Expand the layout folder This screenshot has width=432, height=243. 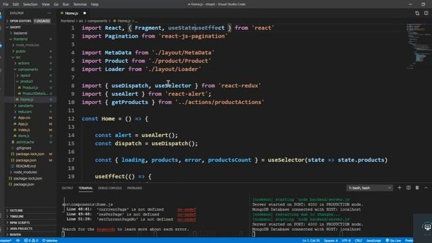pyautogui.click(x=25, y=75)
